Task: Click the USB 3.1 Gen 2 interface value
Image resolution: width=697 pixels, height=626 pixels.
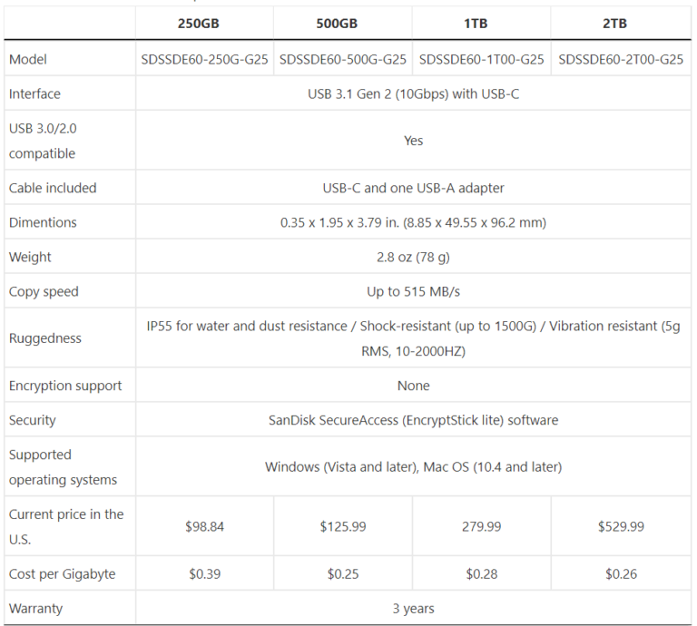Action: point(413,93)
